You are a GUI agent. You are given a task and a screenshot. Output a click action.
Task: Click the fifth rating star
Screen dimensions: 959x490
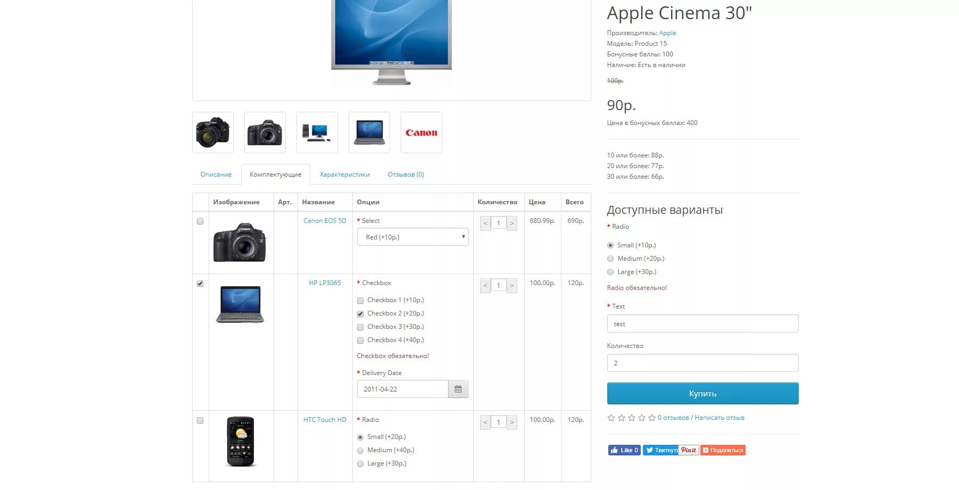pos(652,418)
